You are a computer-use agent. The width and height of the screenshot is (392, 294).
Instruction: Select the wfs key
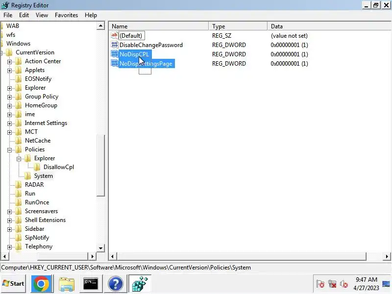tap(11, 35)
